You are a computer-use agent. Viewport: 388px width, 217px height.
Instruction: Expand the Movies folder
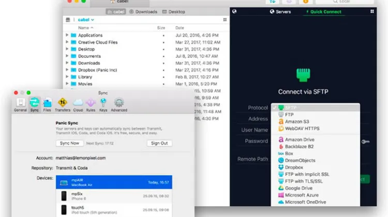click(67, 84)
